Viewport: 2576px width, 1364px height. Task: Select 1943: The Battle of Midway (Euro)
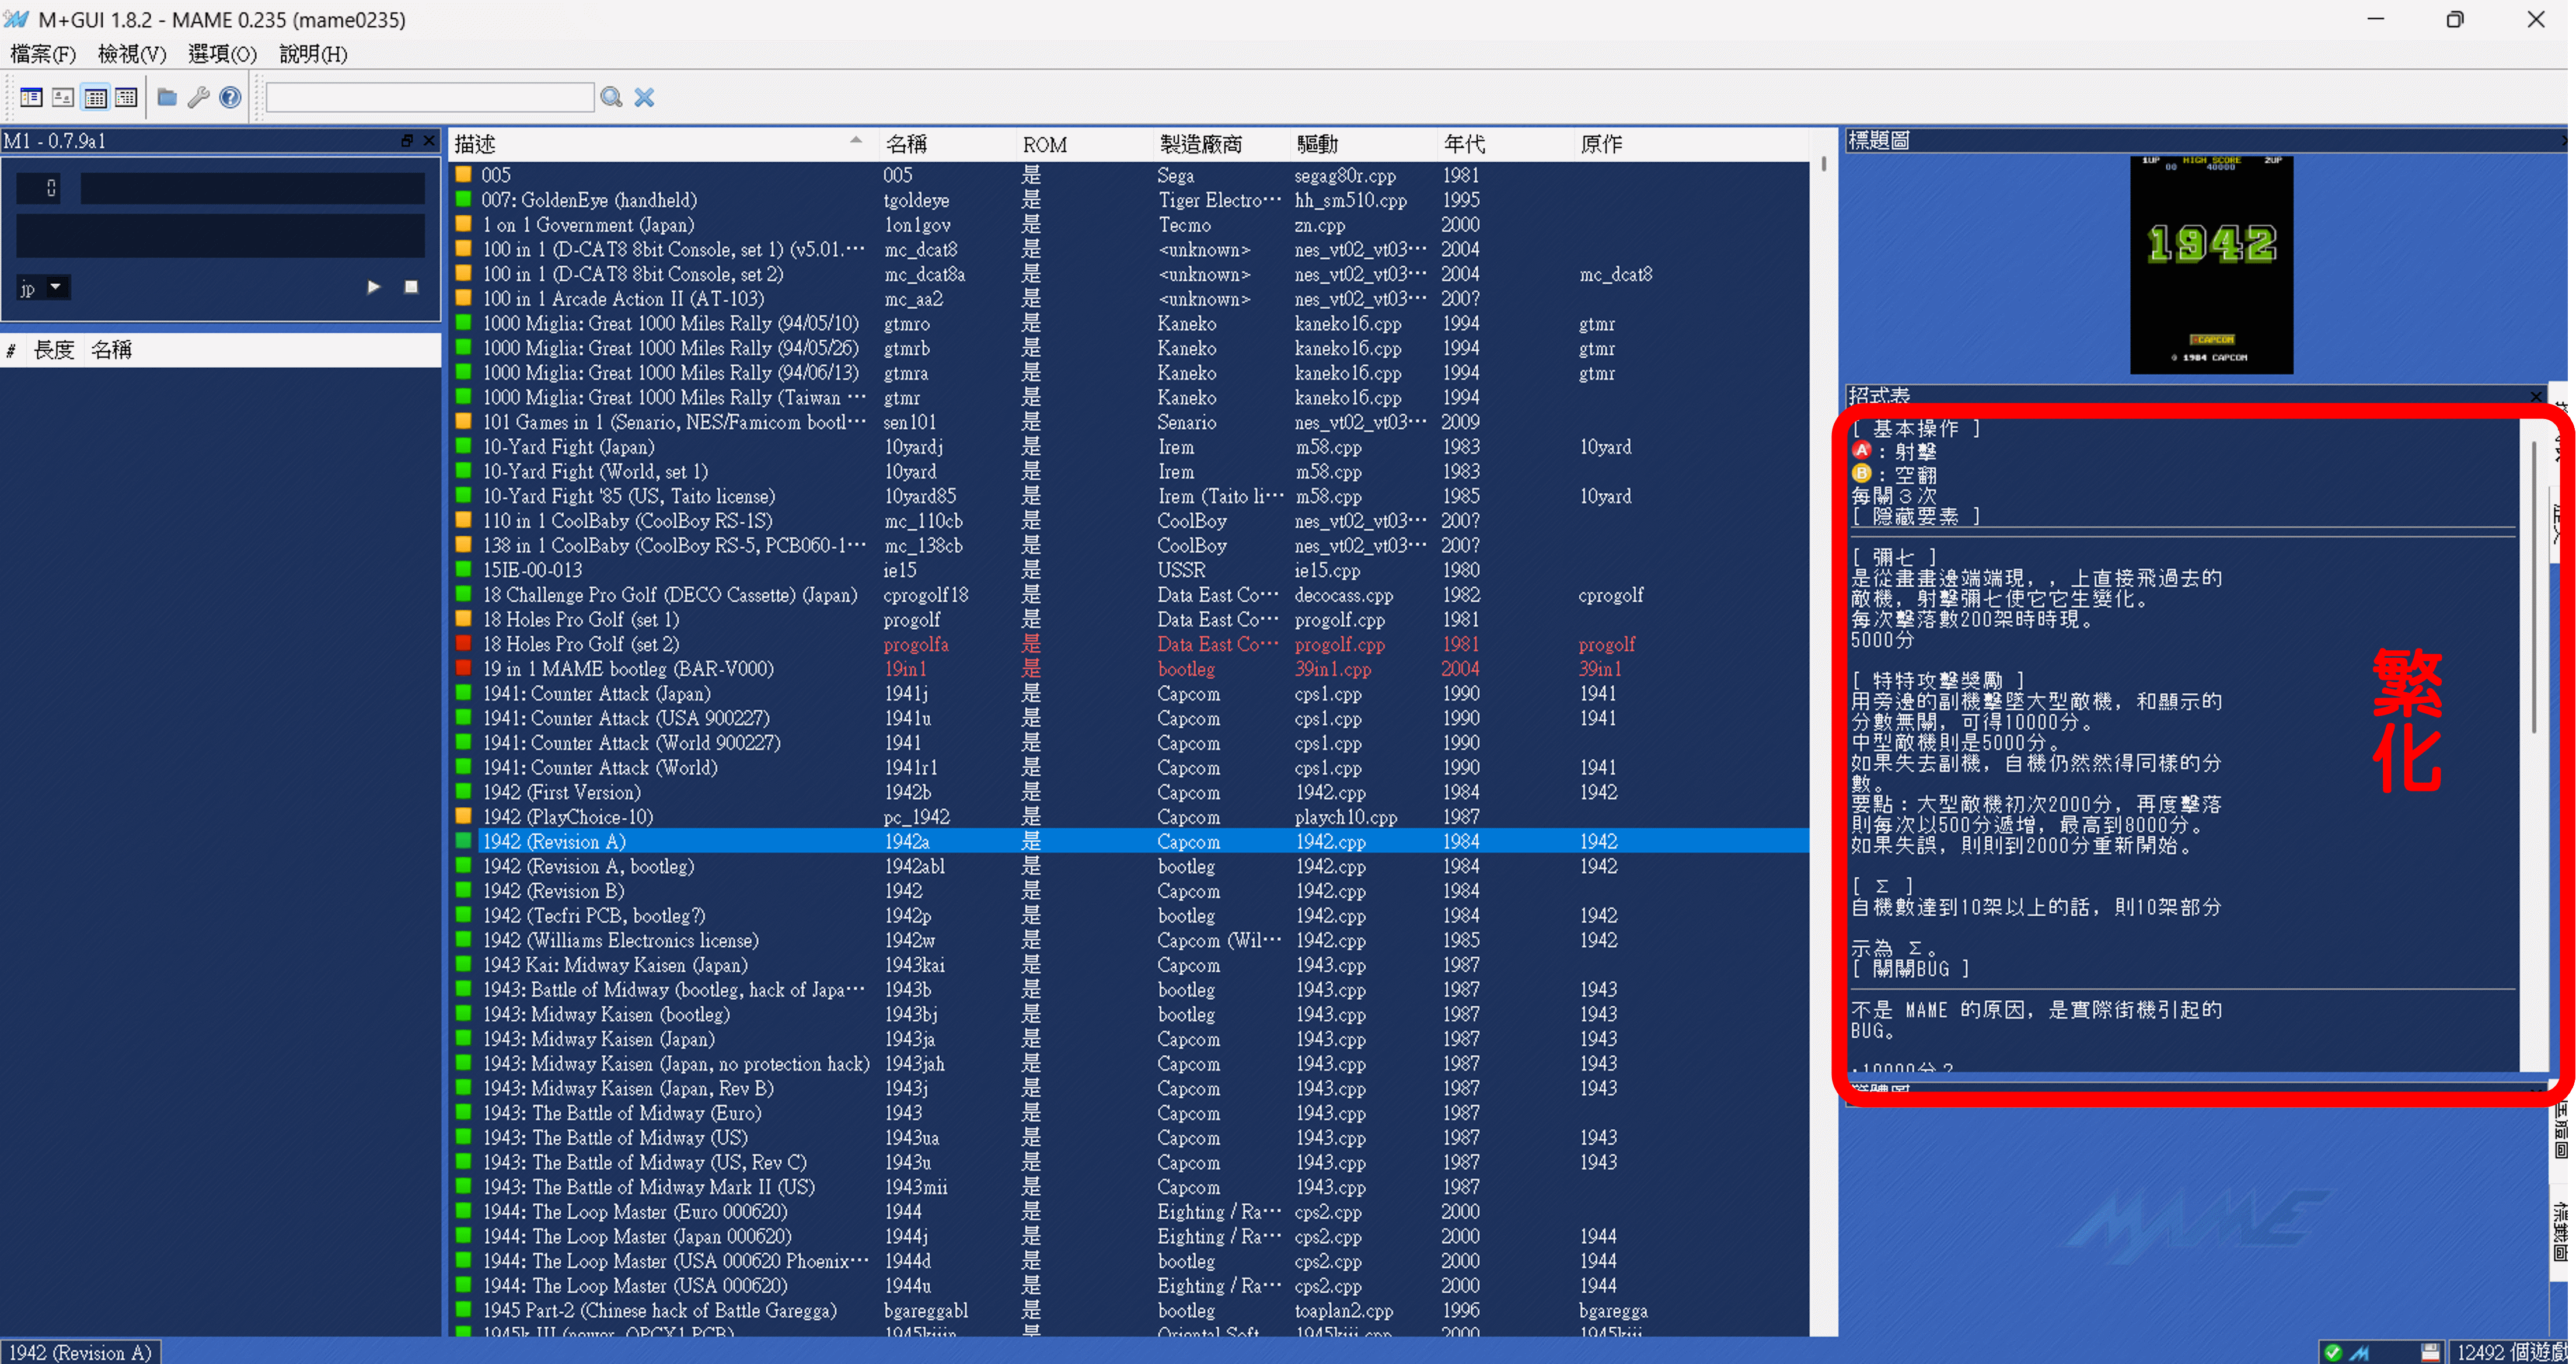(x=622, y=1113)
